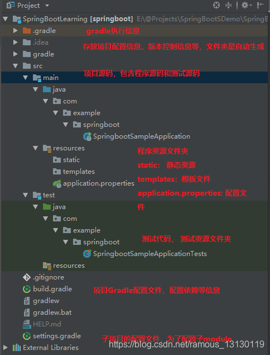
Task: Select the .idea folder name
Action: tap(41, 42)
